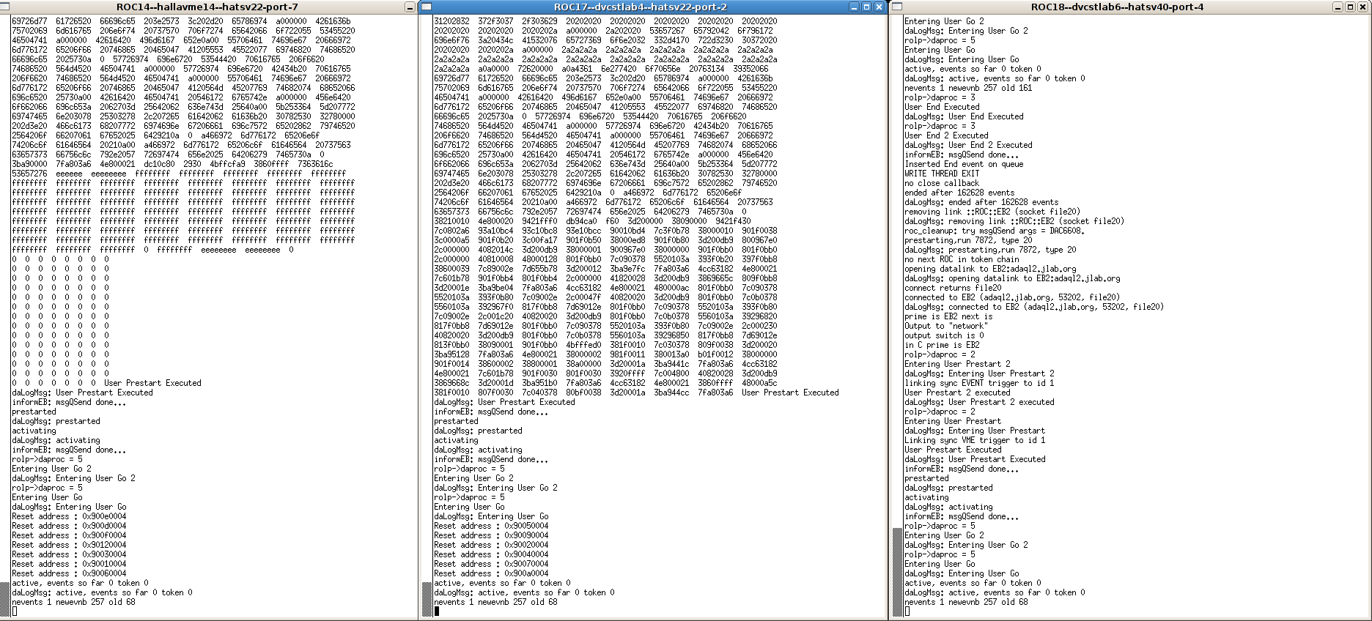Grab the ROC14 terminal scrollbar thumb
Viewport: 1372px width, 621px height.
pos(4,600)
